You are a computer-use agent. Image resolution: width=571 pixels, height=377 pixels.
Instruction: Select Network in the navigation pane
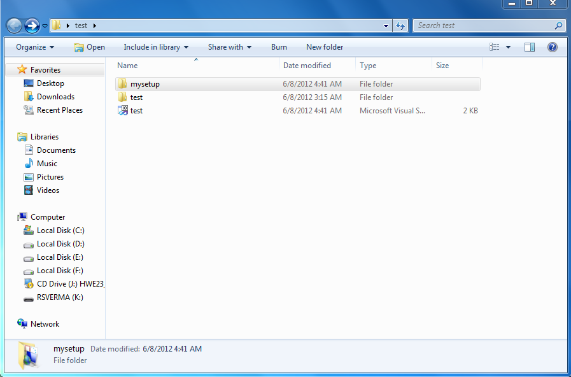tap(45, 324)
